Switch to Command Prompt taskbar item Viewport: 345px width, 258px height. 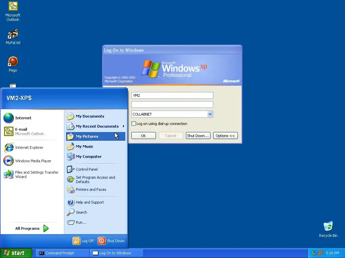(x=62, y=253)
